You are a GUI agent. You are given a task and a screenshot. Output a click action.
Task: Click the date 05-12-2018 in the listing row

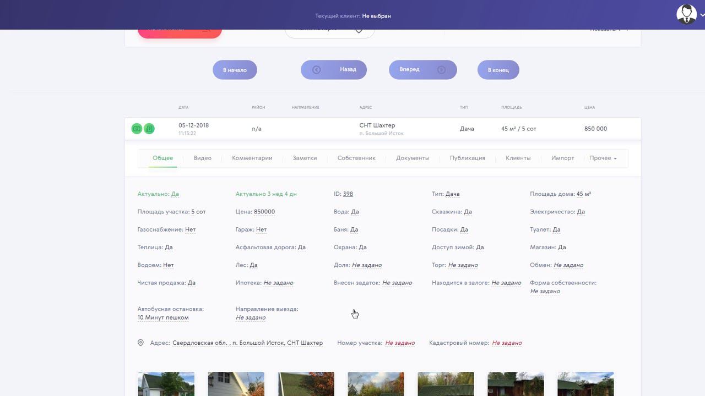(193, 125)
